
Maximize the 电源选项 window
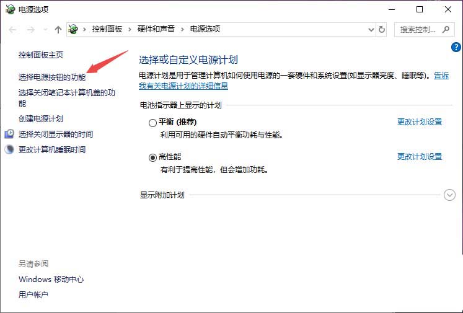pyautogui.click(x=419, y=9)
